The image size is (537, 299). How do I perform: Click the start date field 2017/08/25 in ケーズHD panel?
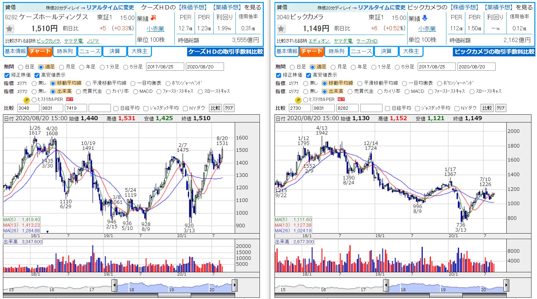[165, 67]
